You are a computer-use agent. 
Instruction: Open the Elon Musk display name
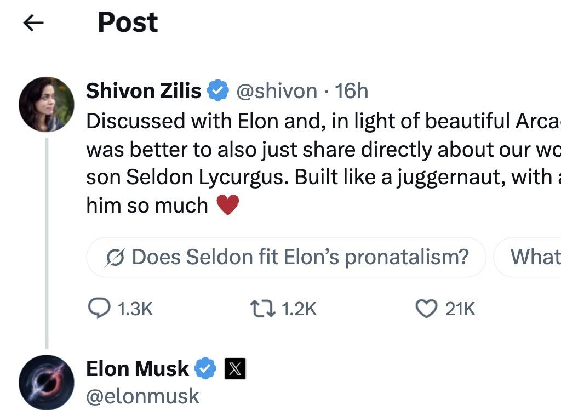(x=137, y=369)
